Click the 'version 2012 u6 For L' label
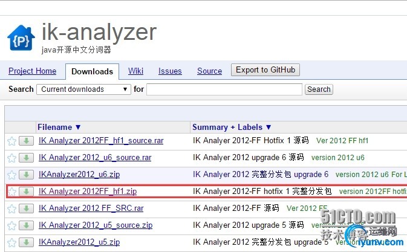 tap(371, 175)
